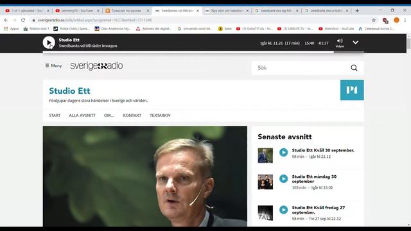Open the volume control (Volym)

[x=340, y=43]
